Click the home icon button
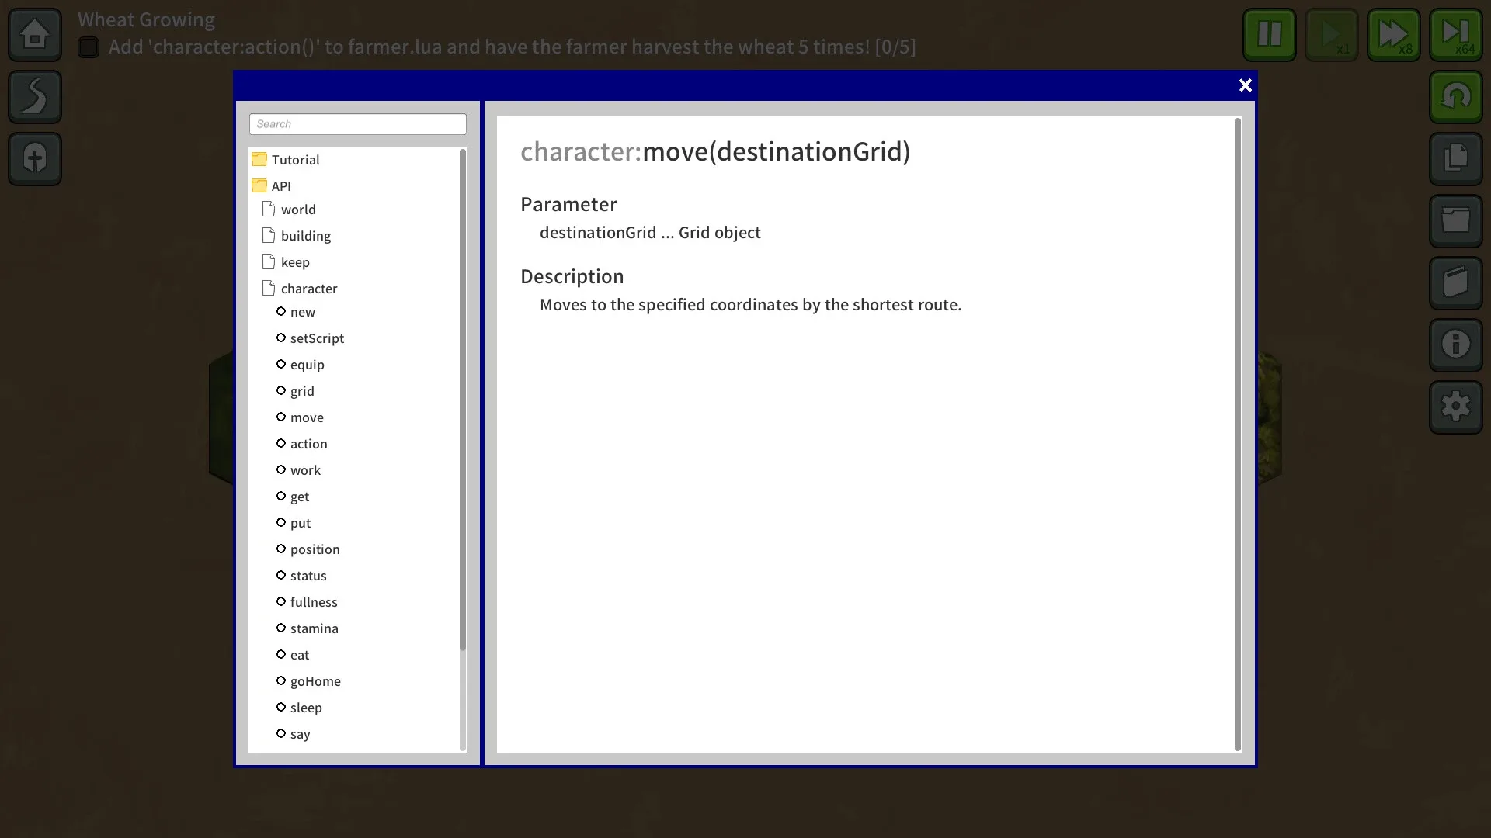The image size is (1491, 838). (34, 34)
